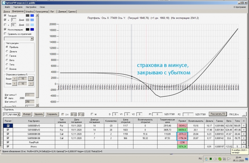249x163 pixels.
Task: Toggle the M checkbox in portfolio toolbar
Action: (x=92, y=114)
